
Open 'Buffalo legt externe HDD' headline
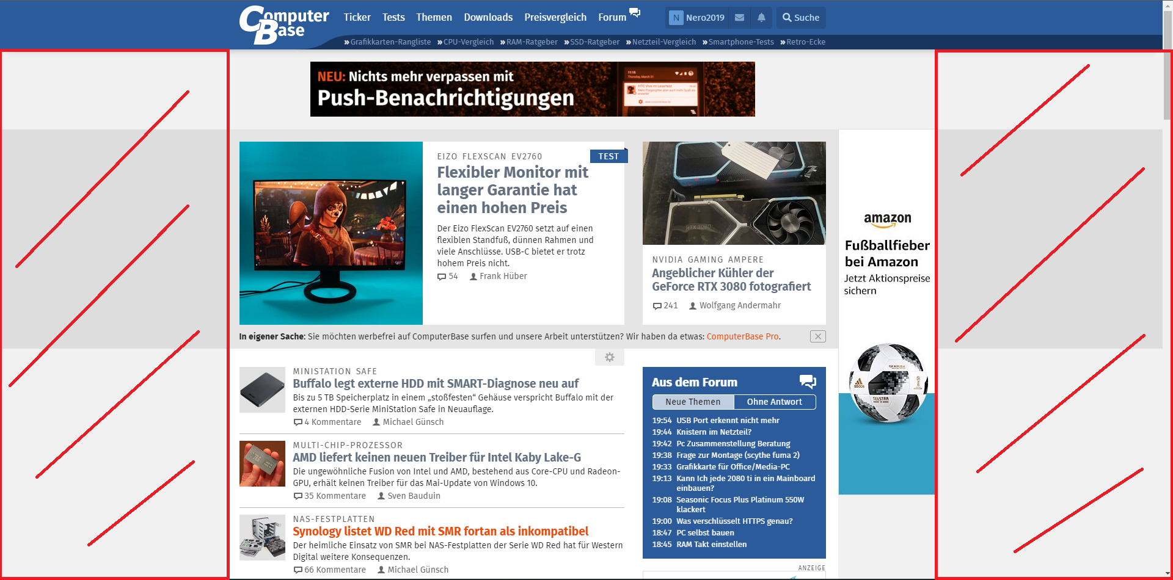(x=436, y=383)
